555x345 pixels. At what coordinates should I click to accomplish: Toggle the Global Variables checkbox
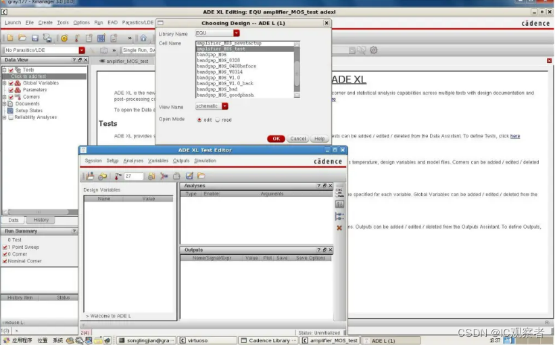tap(11, 83)
